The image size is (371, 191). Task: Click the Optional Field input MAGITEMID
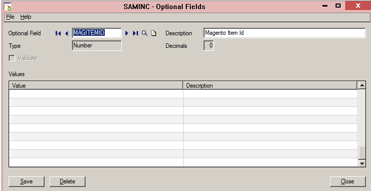click(x=97, y=33)
